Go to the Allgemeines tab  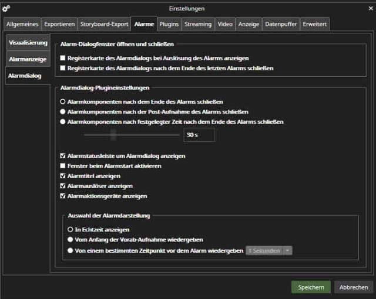pos(22,25)
